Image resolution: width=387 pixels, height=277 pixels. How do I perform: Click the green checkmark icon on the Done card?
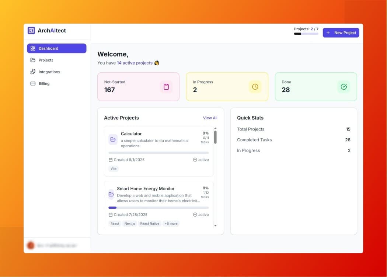344,87
